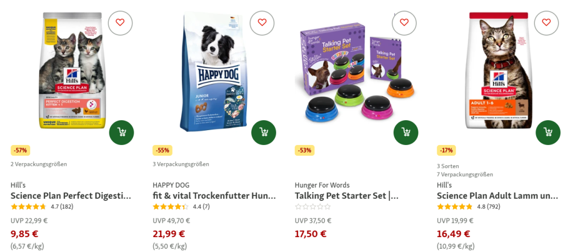Click the Hunger For Words brand name
The image size is (563, 252).
pos(322,186)
